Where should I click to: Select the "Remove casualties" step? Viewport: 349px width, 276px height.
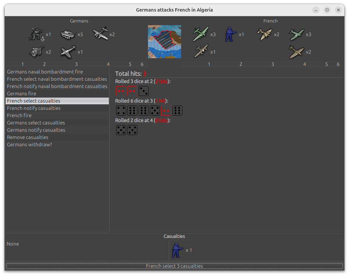[28, 137]
